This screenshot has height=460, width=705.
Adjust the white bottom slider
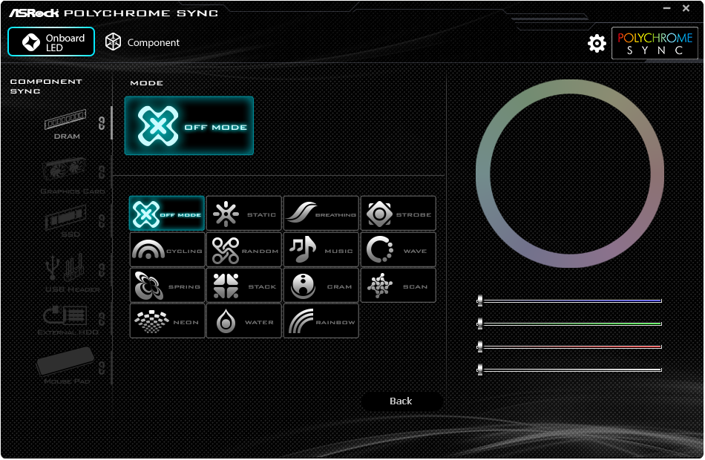(x=569, y=369)
